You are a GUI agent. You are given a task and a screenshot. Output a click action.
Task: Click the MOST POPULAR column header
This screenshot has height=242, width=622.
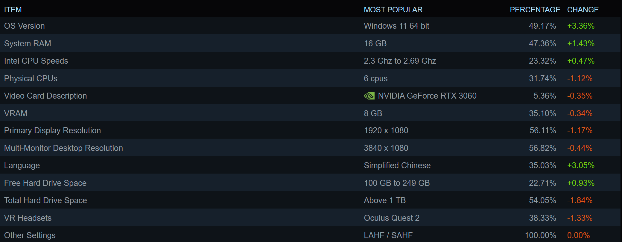pyautogui.click(x=393, y=10)
